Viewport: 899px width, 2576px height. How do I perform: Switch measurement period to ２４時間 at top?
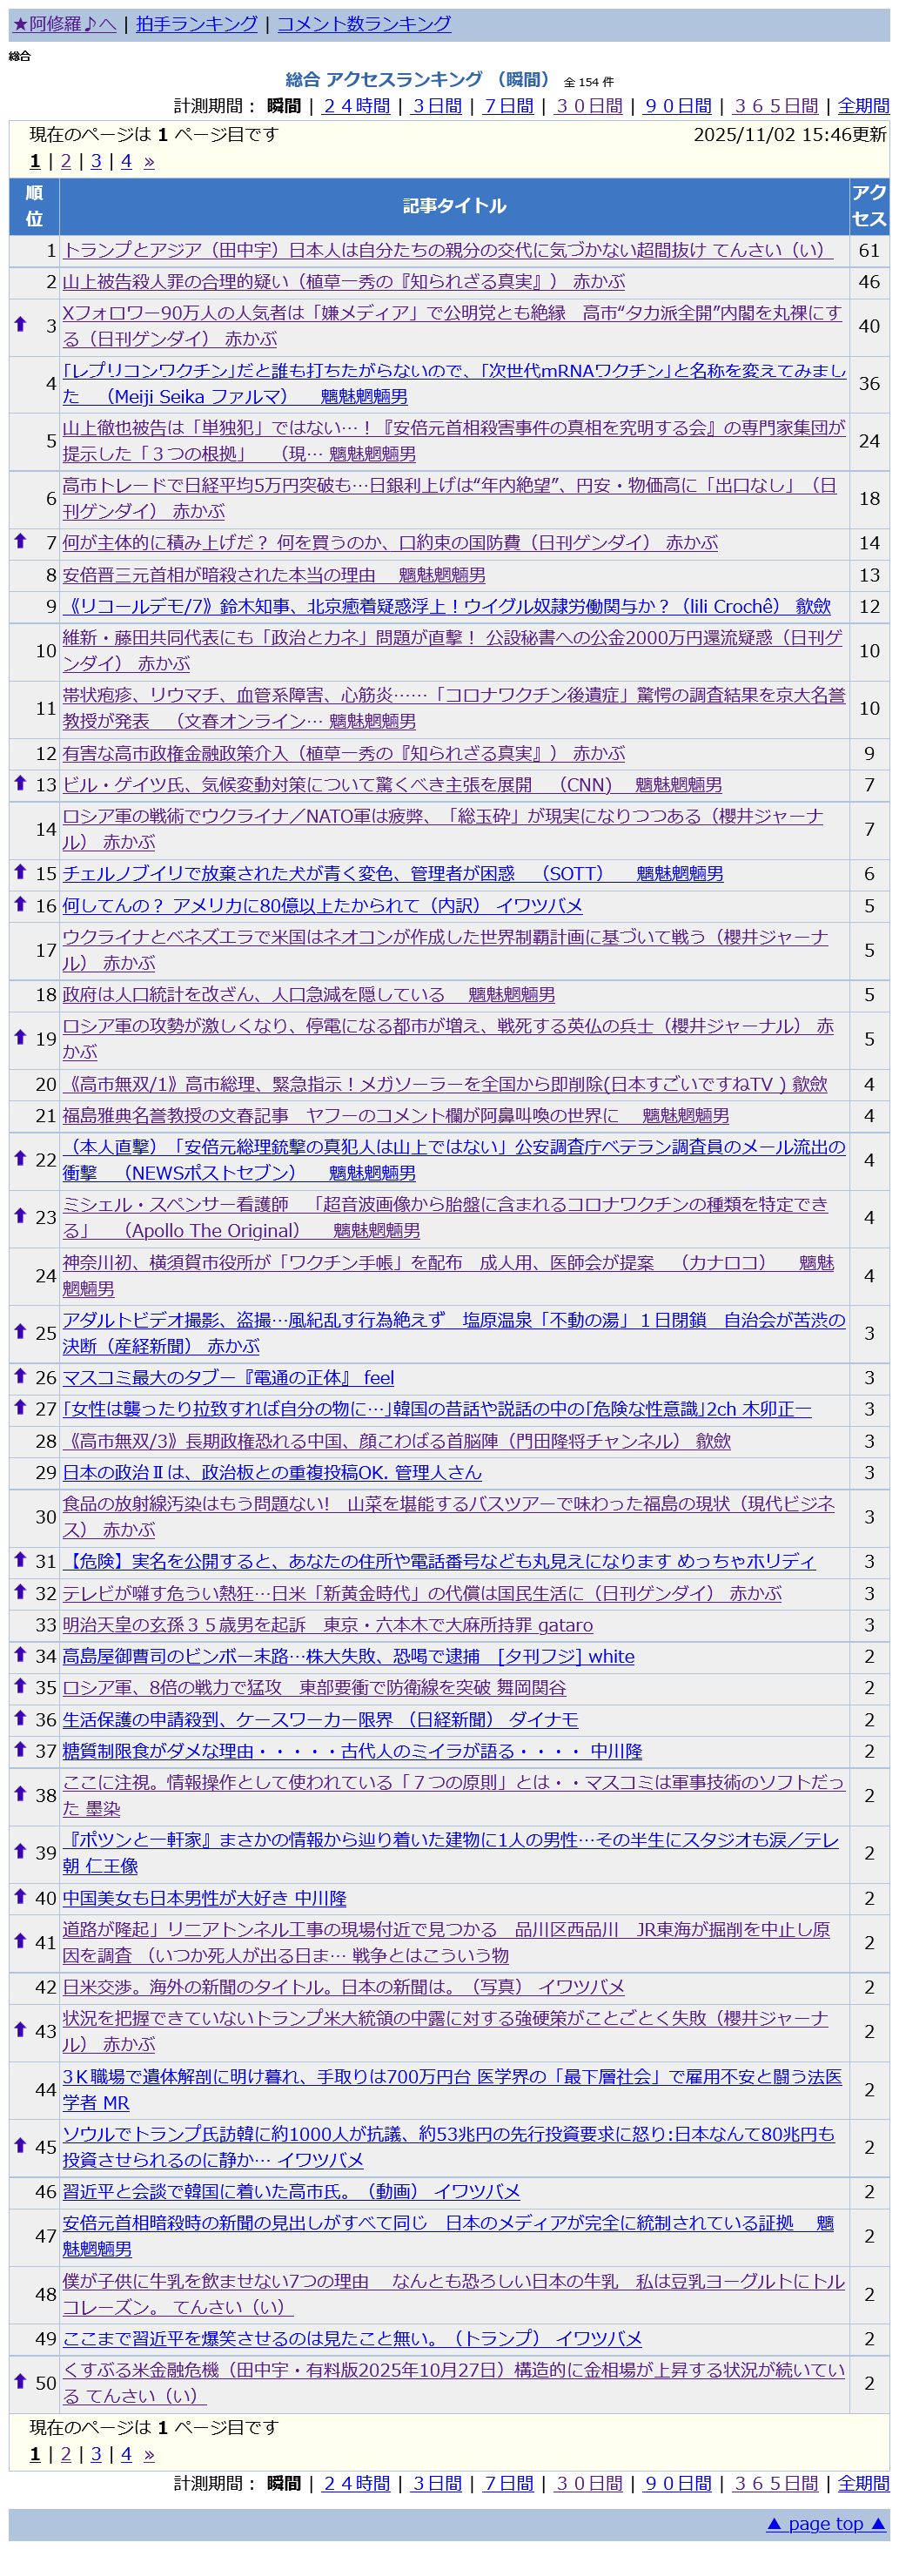click(356, 106)
